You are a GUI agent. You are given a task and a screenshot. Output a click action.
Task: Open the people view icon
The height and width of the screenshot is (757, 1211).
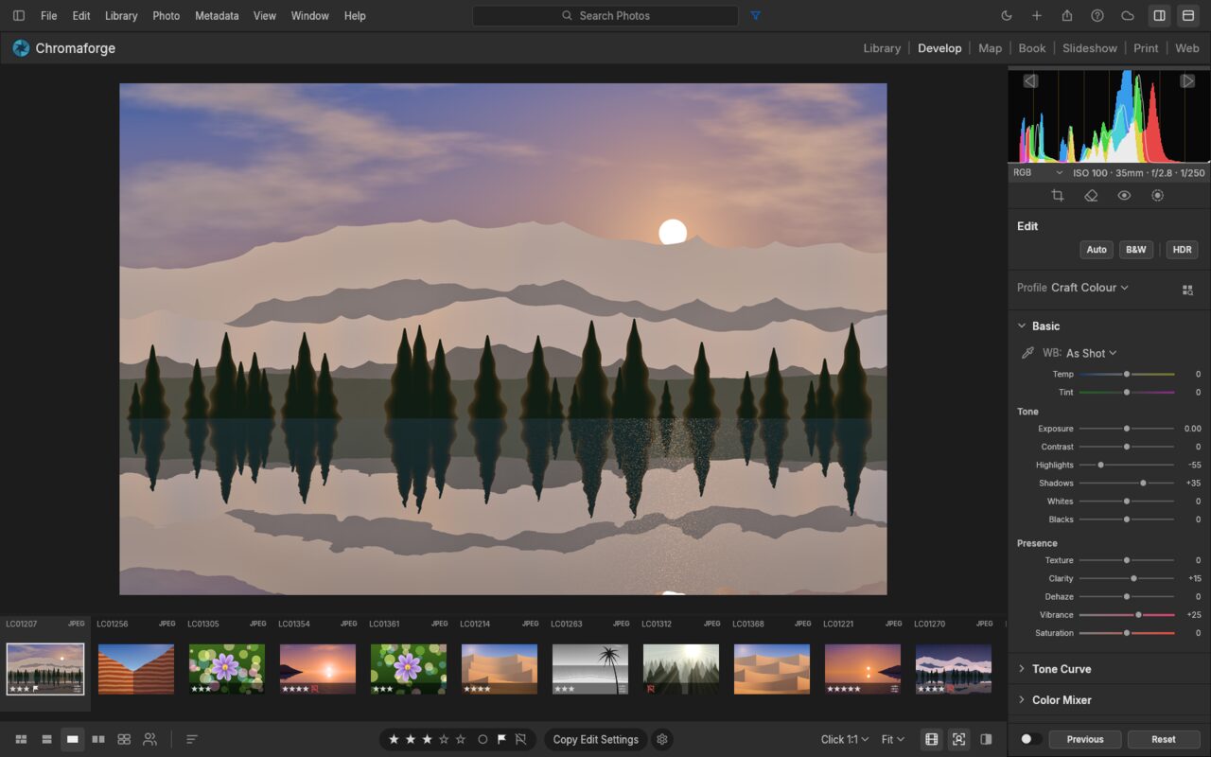point(149,739)
